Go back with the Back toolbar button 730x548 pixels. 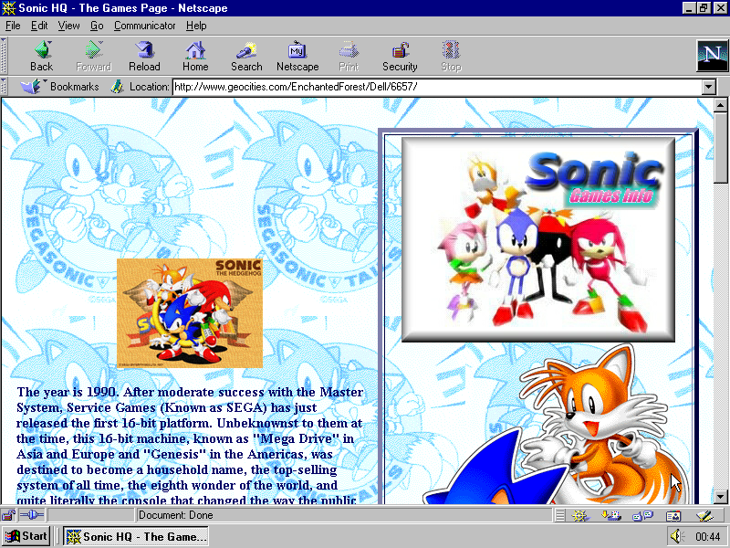(41, 56)
